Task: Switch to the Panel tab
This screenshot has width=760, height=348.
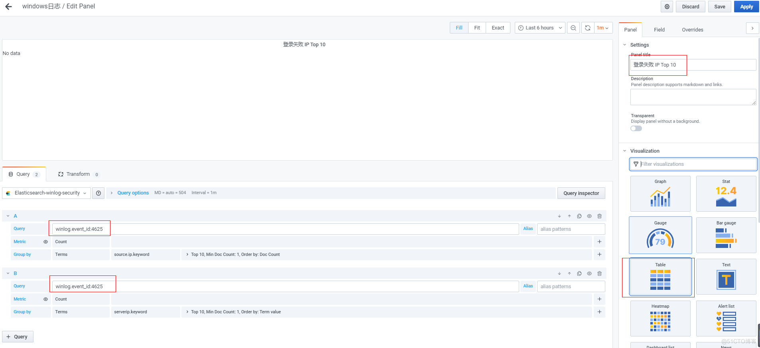Action: click(x=630, y=30)
